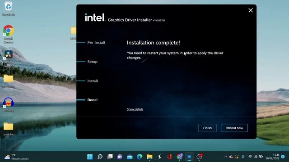Image resolution: width=289 pixels, height=162 pixels.
Task: Open OBS Studio from taskbar
Action: [x=199, y=157]
